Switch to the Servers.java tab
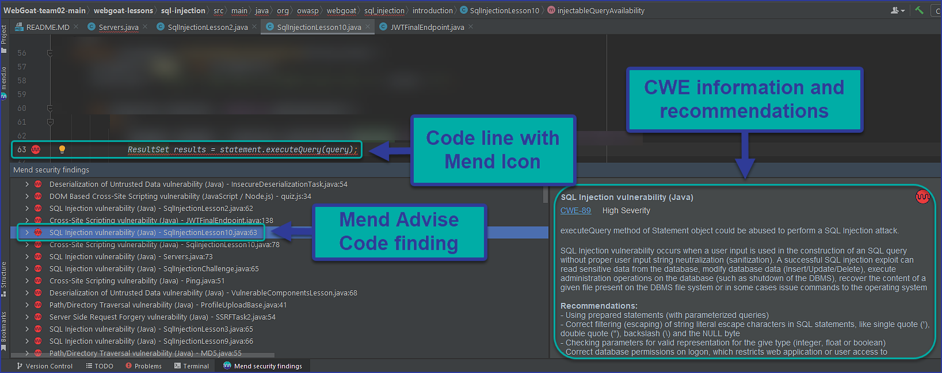Viewport: 942px width, 373px height. pos(118,27)
